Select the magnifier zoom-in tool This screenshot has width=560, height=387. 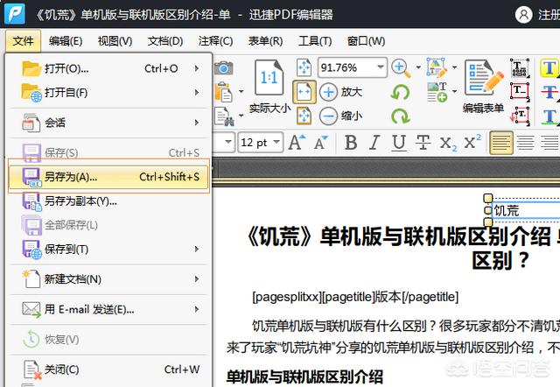(x=401, y=68)
